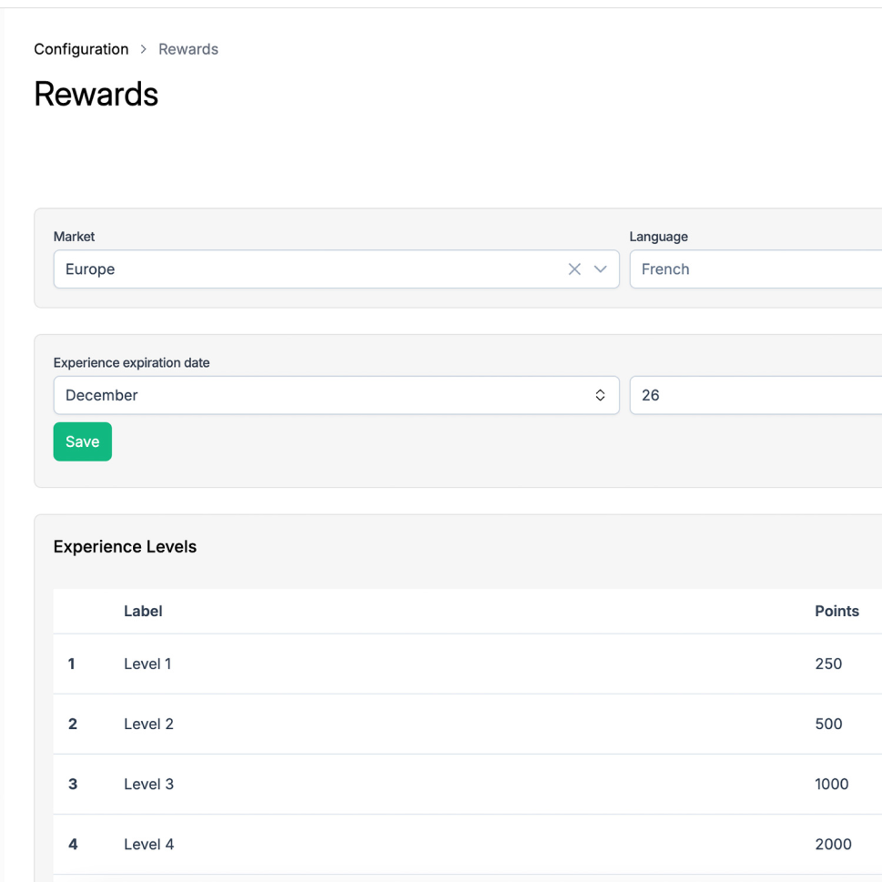Click the month selector up-down arrows
Screen dimensions: 882x882
600,395
